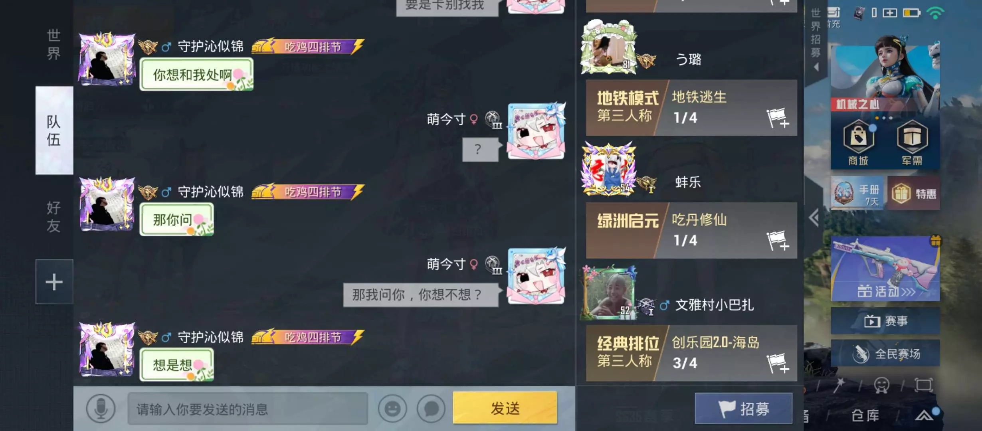Select the 队伍 chat tab
Image resolution: width=982 pixels, height=431 pixels.
tap(54, 130)
